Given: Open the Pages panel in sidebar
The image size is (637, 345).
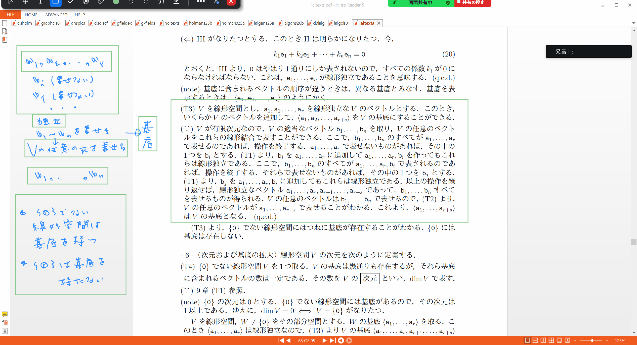Looking at the screenshot, I should pyautogui.click(x=5, y=23).
